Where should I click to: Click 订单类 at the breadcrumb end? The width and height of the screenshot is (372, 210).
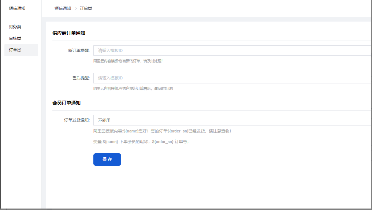point(86,8)
